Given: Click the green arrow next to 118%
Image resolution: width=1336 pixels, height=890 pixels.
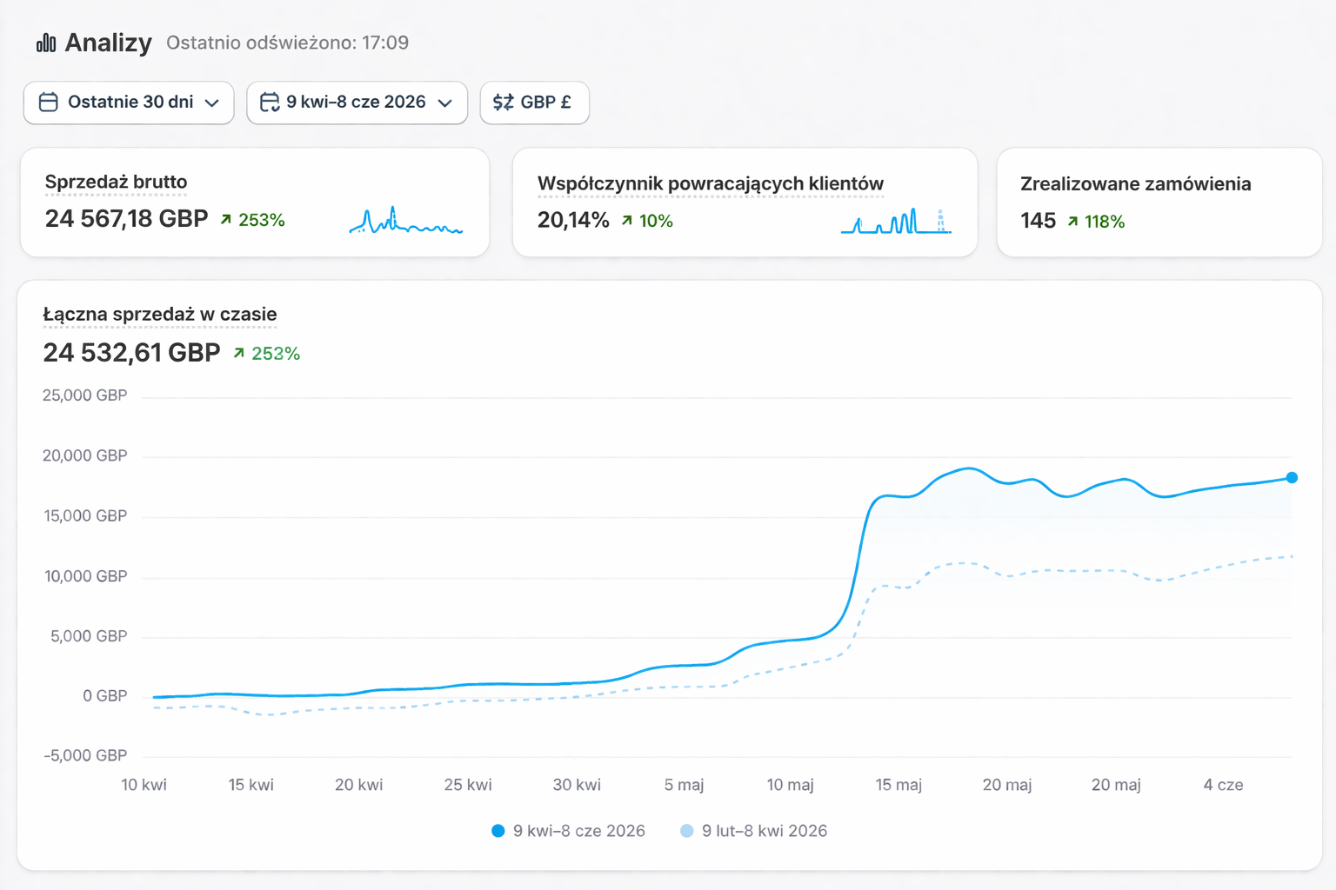Looking at the screenshot, I should [x=1073, y=222].
